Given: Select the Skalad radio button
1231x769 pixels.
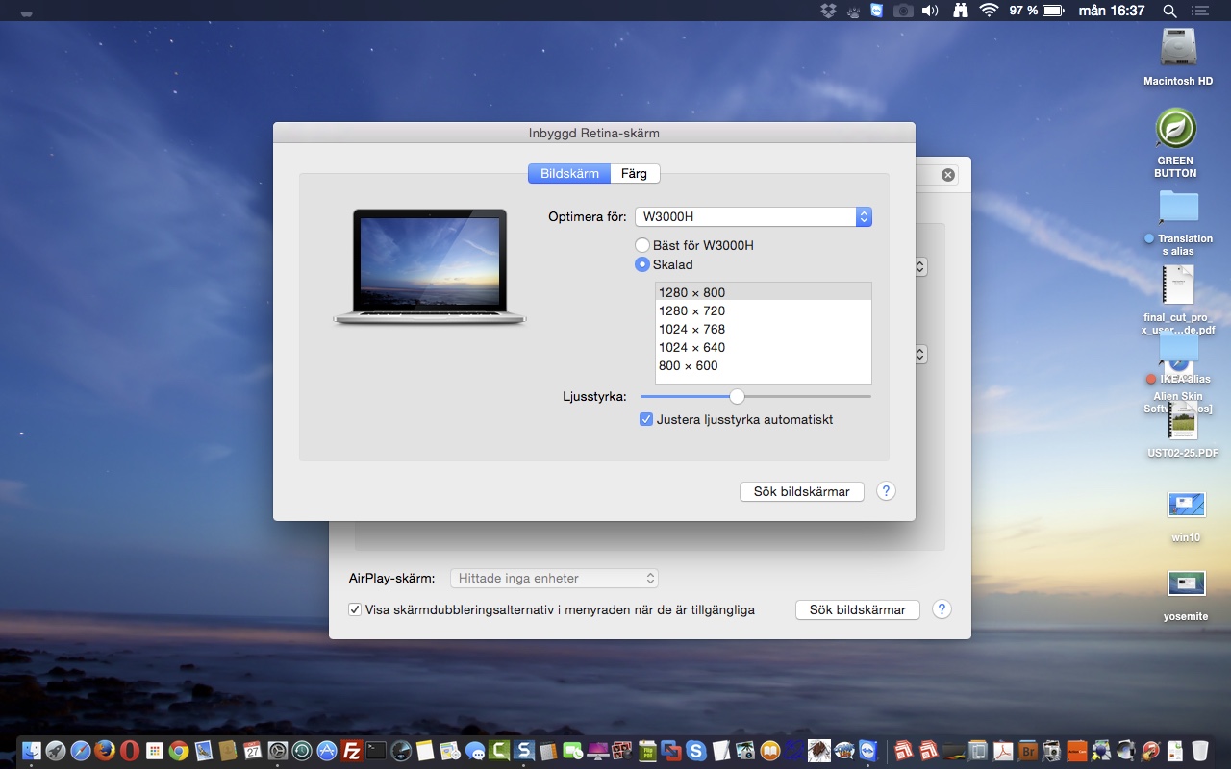Looking at the screenshot, I should pyautogui.click(x=642, y=264).
